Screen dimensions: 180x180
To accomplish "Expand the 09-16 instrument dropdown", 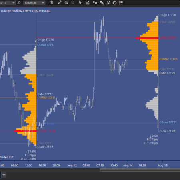I will (8, 3).
